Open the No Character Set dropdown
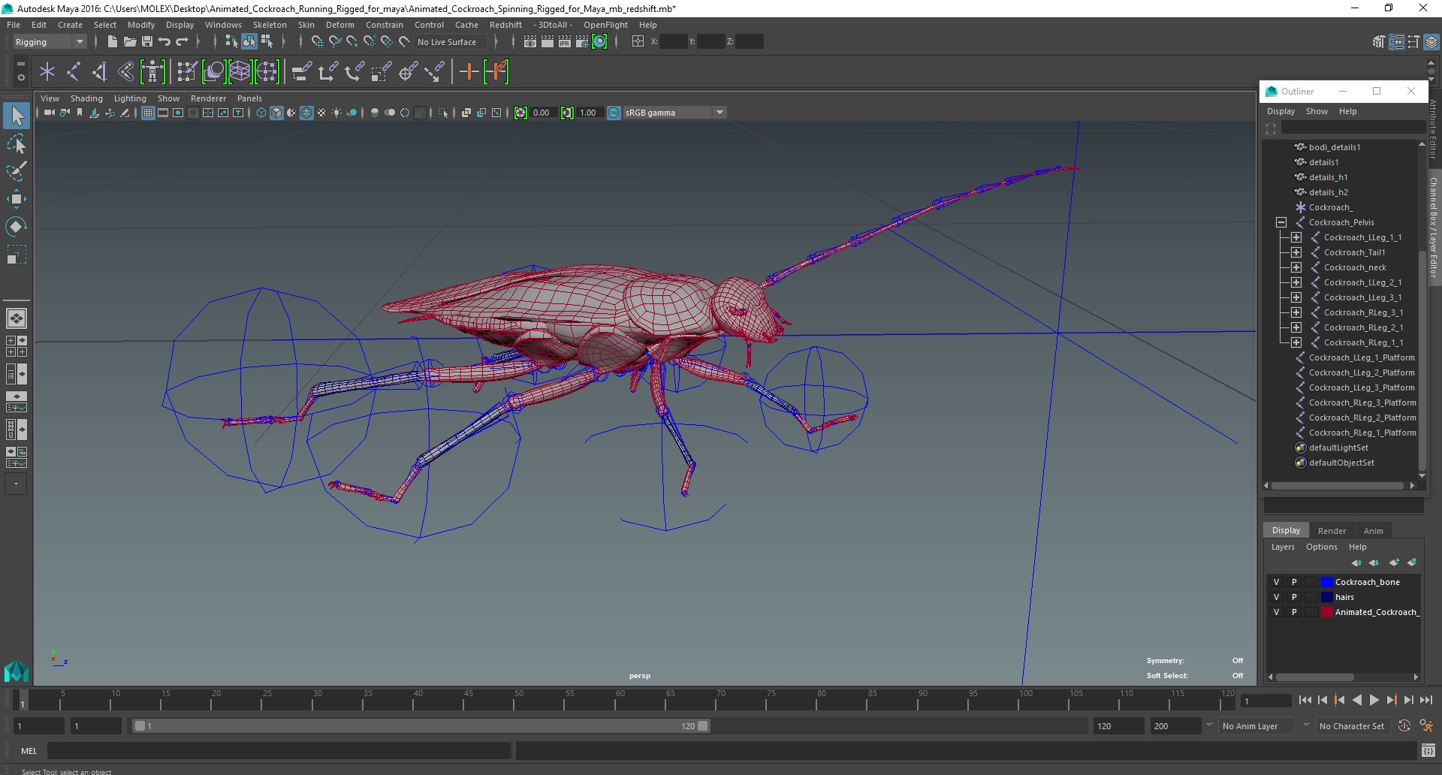Screen dimensions: 1442x775 point(1352,726)
